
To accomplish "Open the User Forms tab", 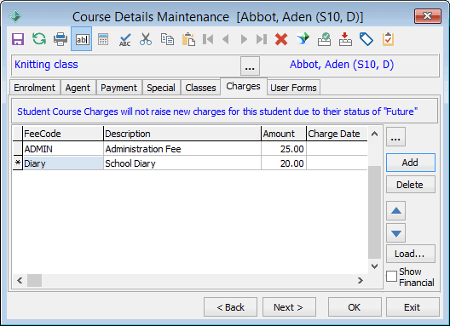I will click(x=293, y=88).
